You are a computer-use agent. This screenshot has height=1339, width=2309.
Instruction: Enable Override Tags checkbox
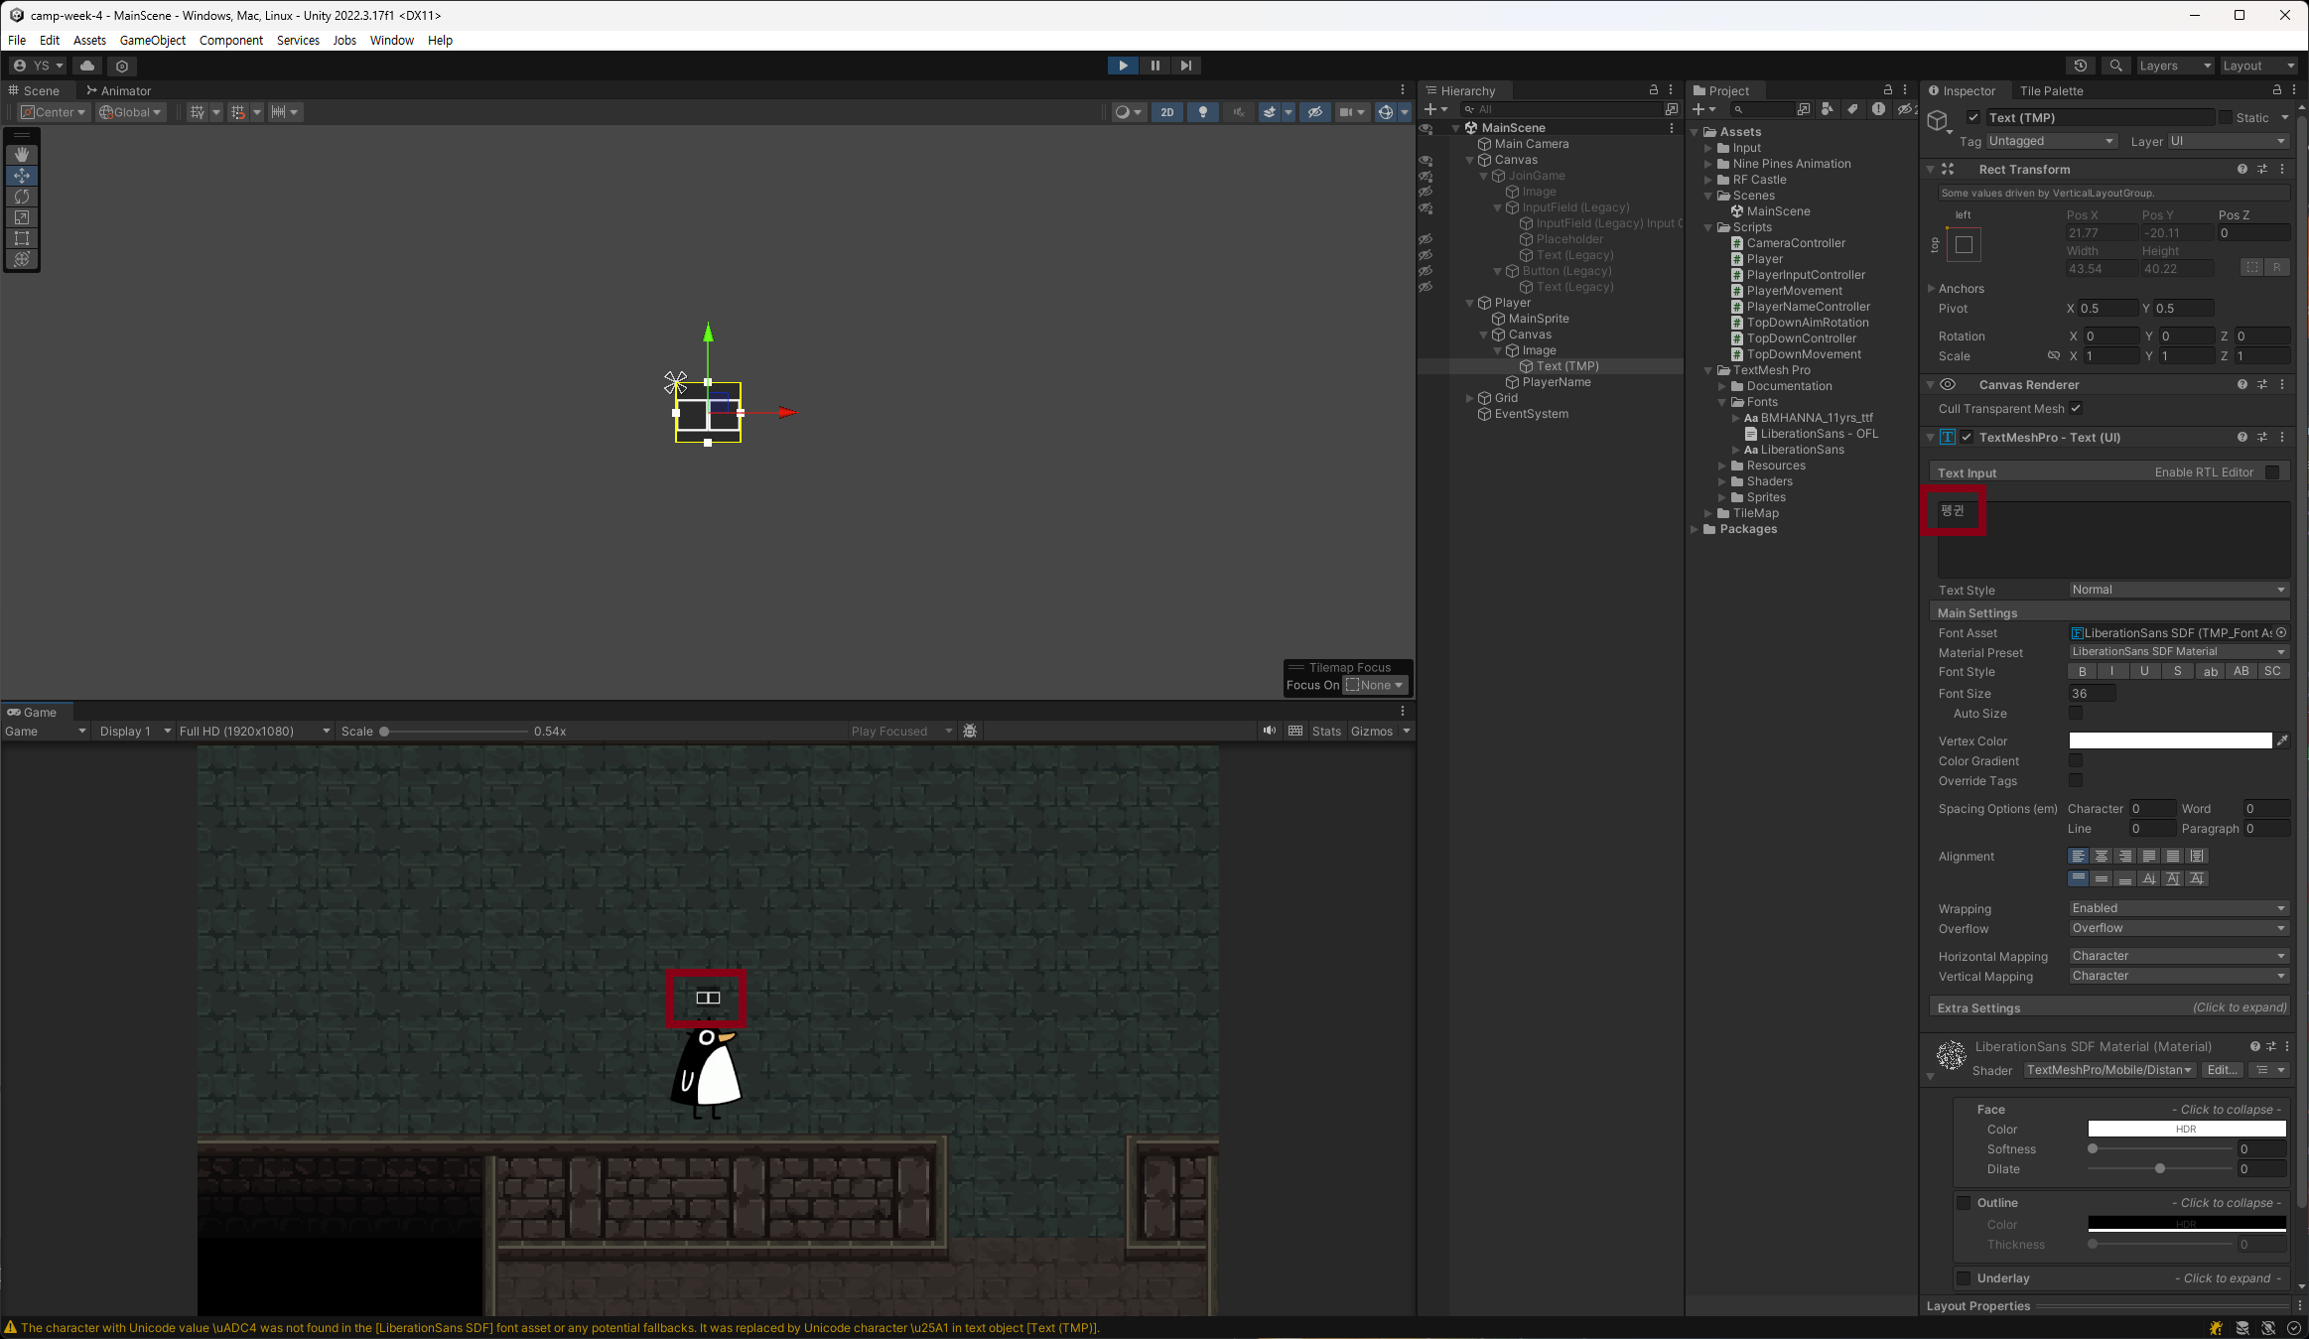pyautogui.click(x=2076, y=780)
